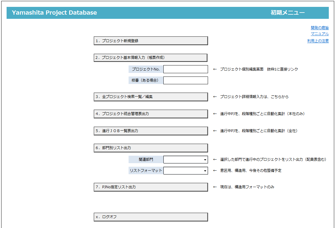Click note プロジェクト詳細情報入力は、こちらから

tap(254, 97)
